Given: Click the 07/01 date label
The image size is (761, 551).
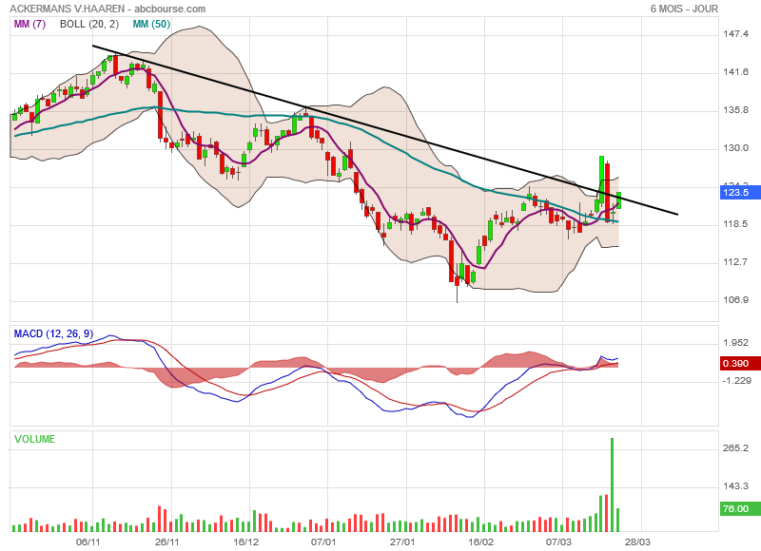Looking at the screenshot, I should point(323,541).
